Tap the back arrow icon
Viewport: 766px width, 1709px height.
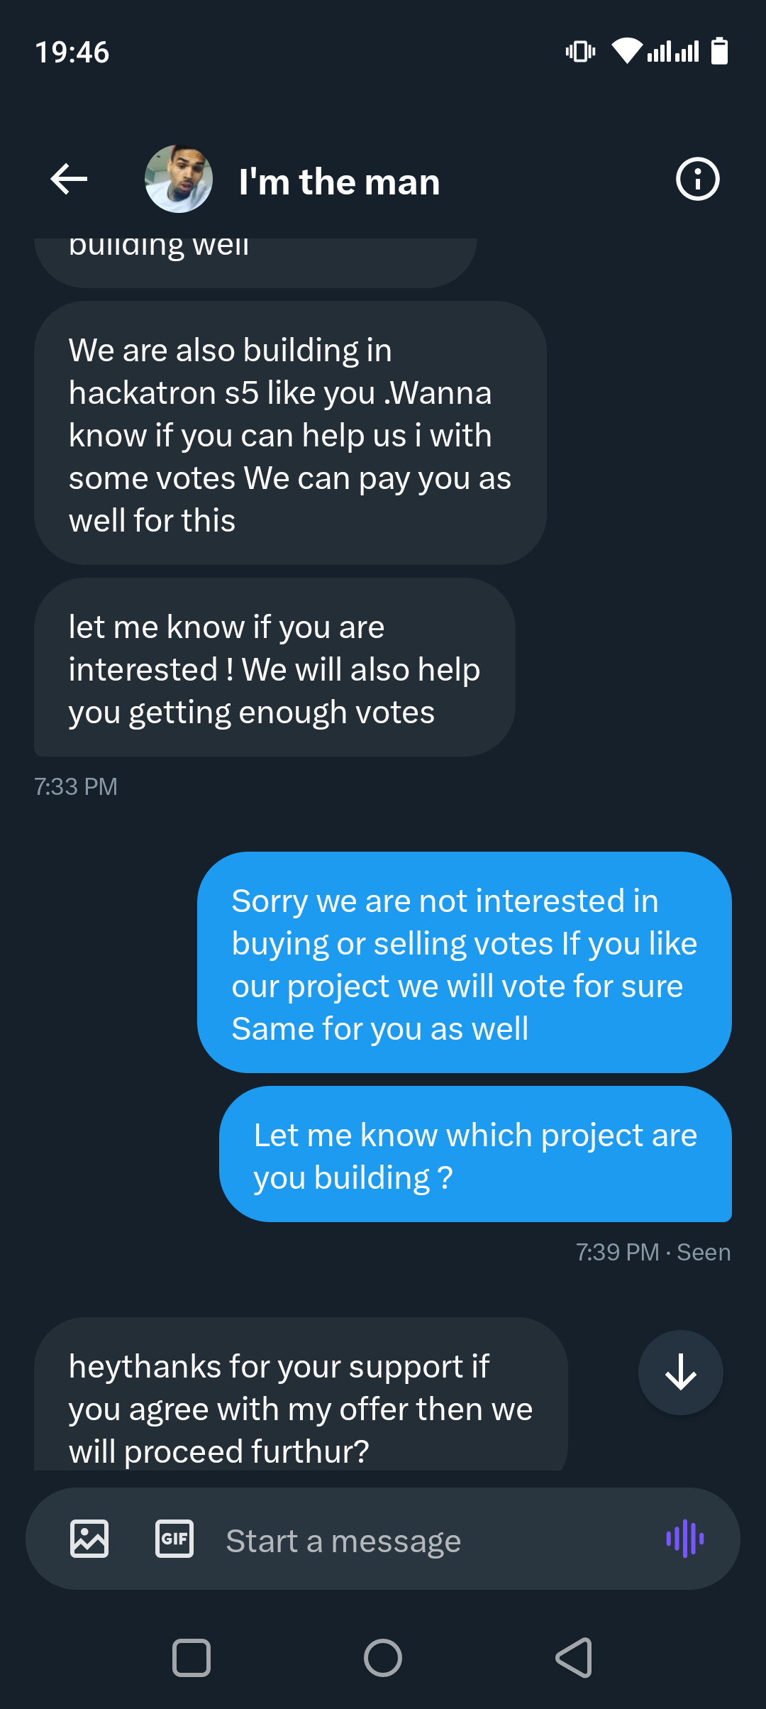pos(69,179)
